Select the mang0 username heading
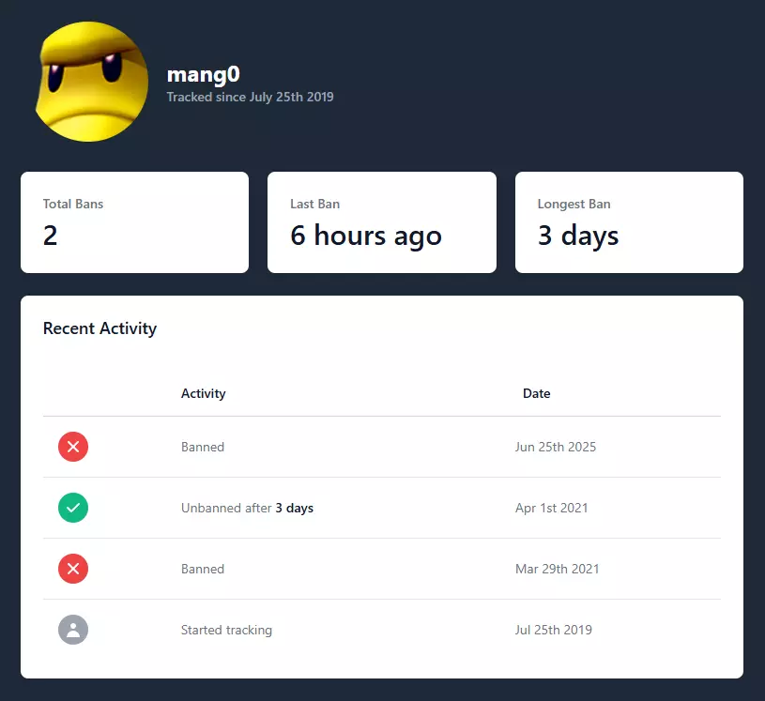765x701 pixels. tap(204, 75)
